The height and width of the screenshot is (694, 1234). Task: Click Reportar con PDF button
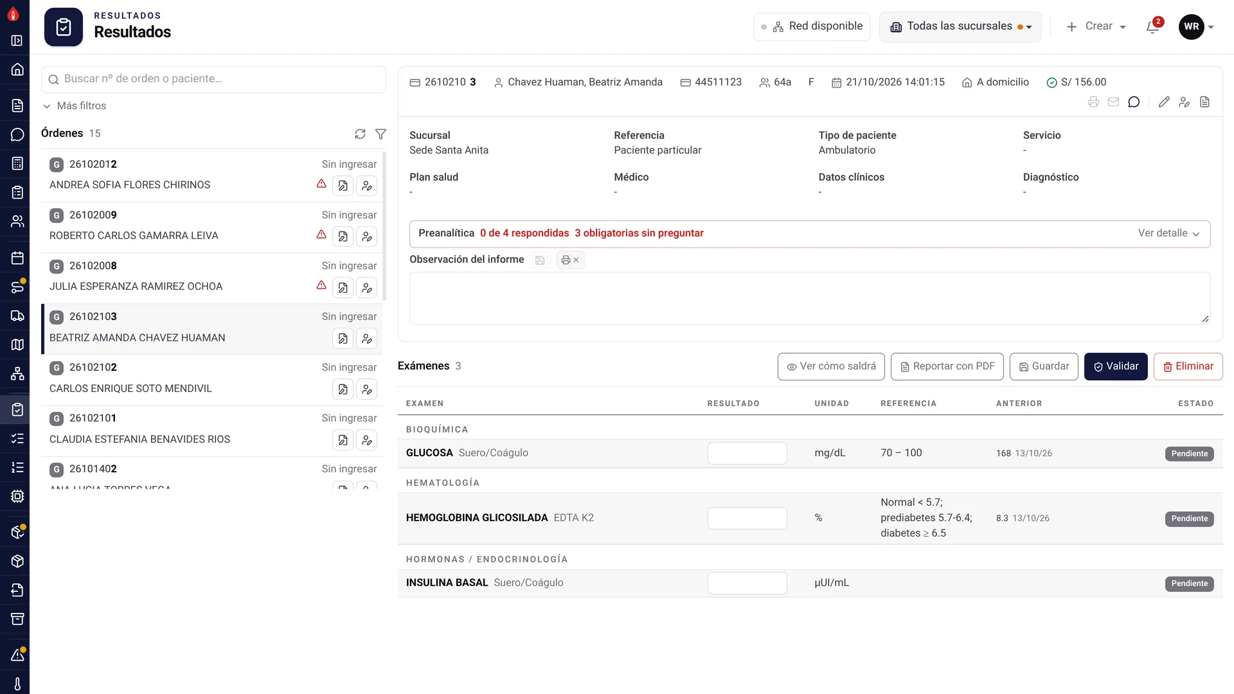click(947, 366)
